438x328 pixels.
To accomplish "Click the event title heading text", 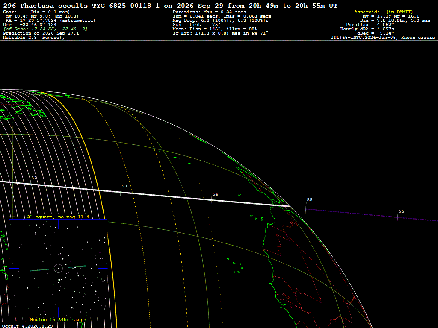I will click(x=170, y=6).
